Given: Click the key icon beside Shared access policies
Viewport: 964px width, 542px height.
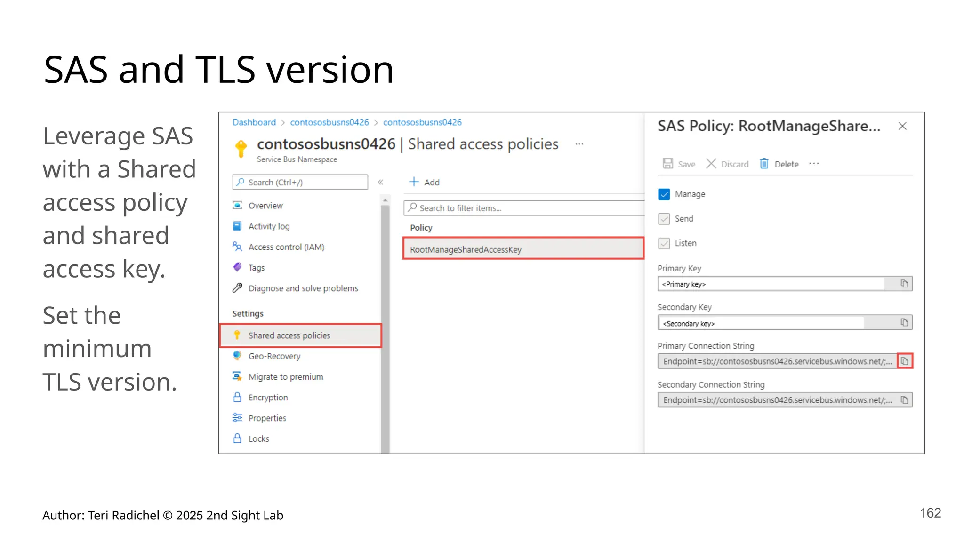Looking at the screenshot, I should [x=238, y=335].
